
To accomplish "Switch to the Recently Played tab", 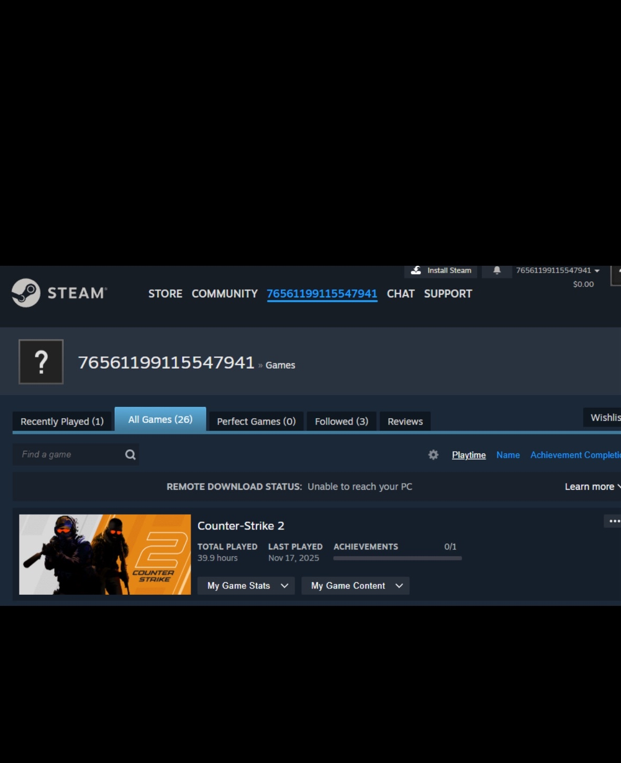I will [62, 421].
